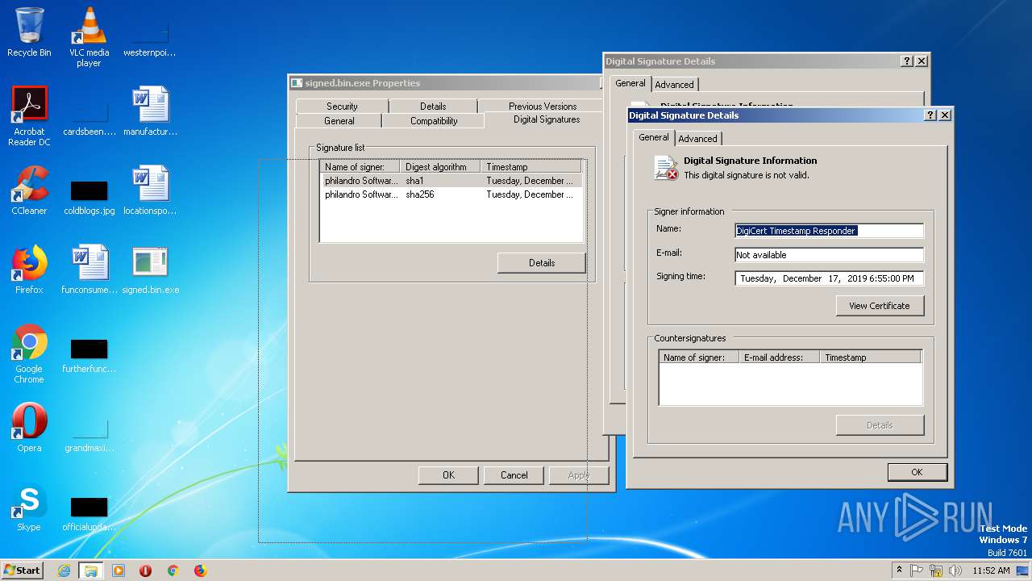The width and height of the screenshot is (1032, 581).
Task: Switch to General tab in Properties window
Action: pyautogui.click(x=339, y=120)
